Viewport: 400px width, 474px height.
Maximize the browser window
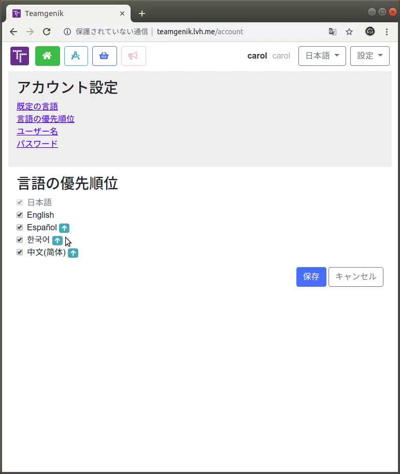[x=382, y=12]
